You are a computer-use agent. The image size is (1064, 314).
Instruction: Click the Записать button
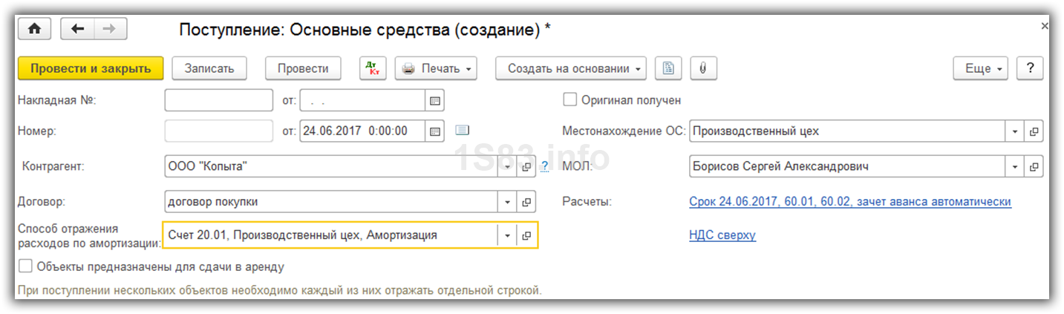(x=209, y=68)
